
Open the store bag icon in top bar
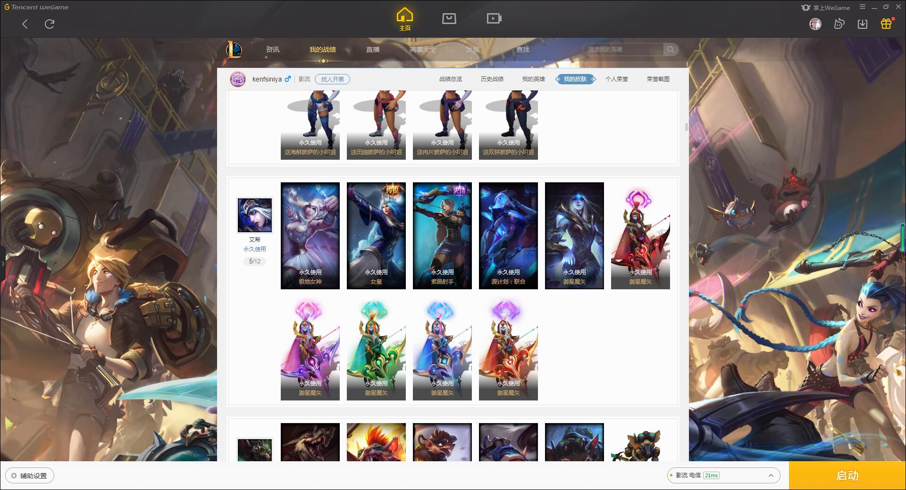449,18
